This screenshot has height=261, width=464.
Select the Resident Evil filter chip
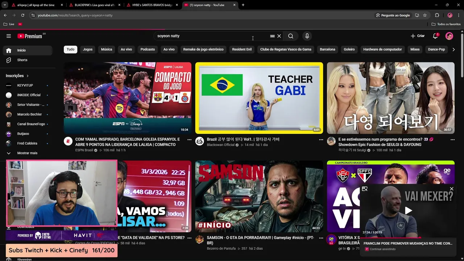pos(242,49)
